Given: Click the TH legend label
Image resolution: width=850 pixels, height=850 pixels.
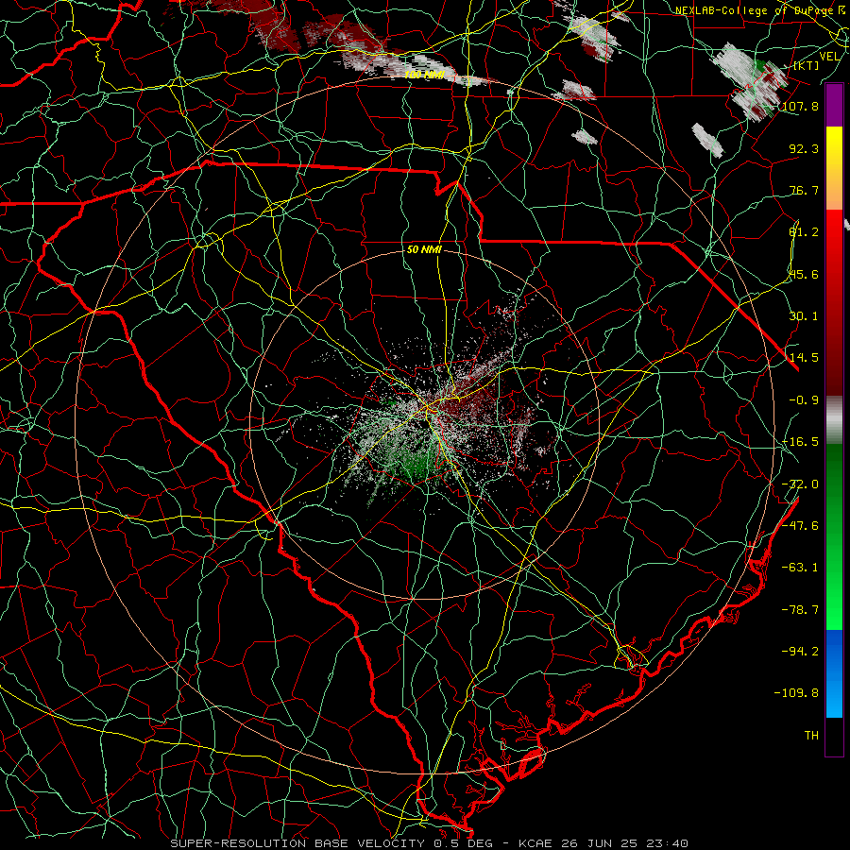Looking at the screenshot, I should pyautogui.click(x=811, y=736).
